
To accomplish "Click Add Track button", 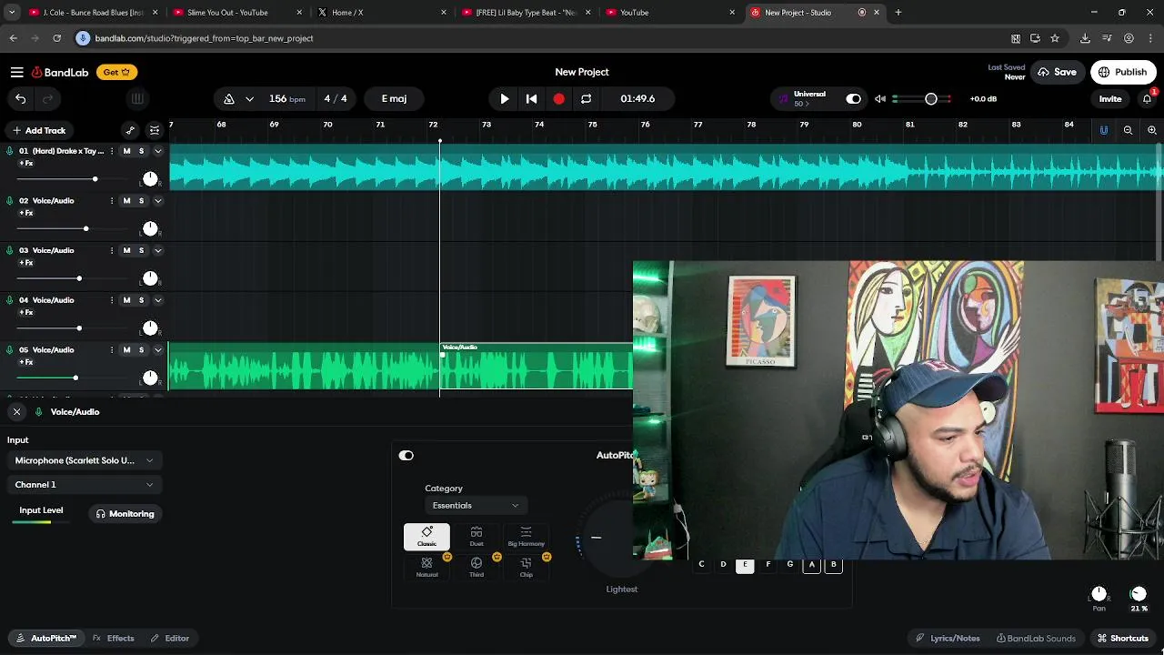I will coord(38,130).
